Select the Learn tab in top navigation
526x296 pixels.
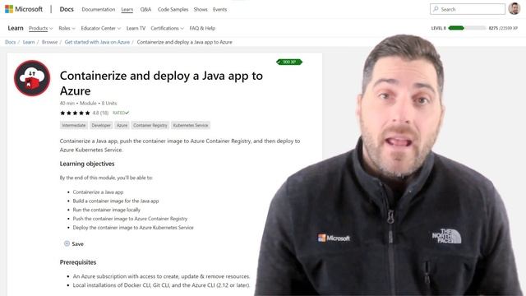(127, 9)
